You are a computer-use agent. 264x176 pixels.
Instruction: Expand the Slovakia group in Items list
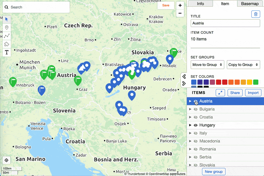[x=190, y=165]
